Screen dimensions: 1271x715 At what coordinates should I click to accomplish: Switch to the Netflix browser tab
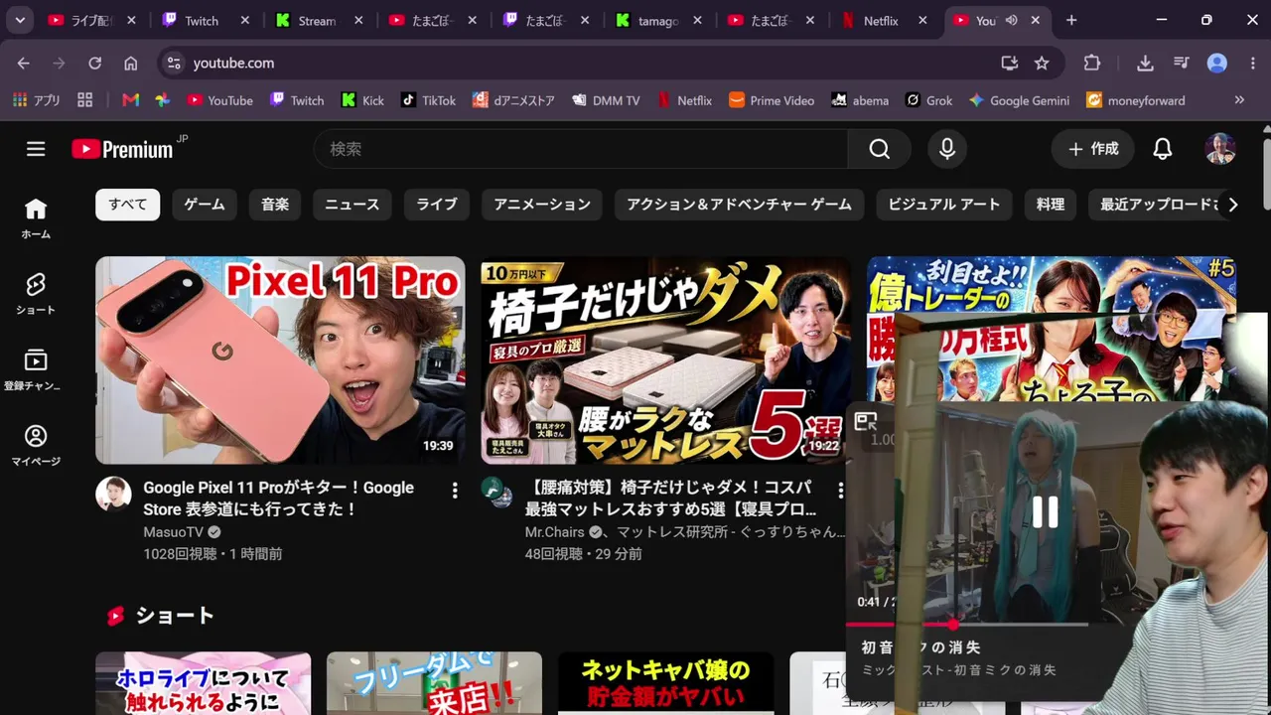[880, 20]
